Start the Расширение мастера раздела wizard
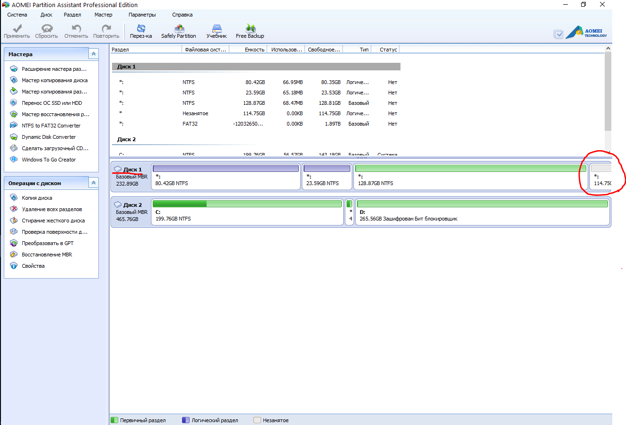Screen dimensions: 626x425 49,69
